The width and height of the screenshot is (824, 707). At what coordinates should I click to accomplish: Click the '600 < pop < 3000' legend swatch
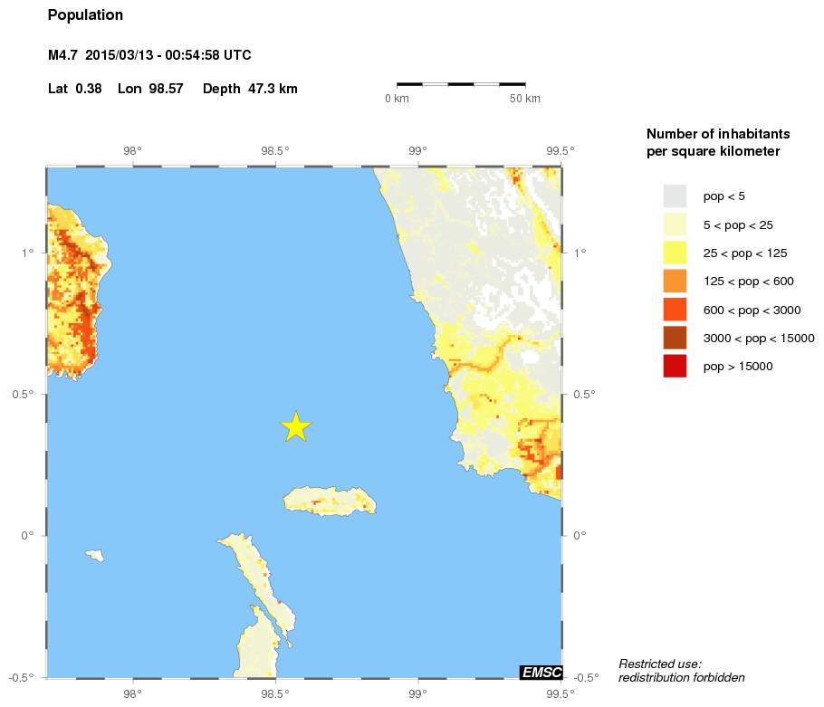tap(675, 310)
